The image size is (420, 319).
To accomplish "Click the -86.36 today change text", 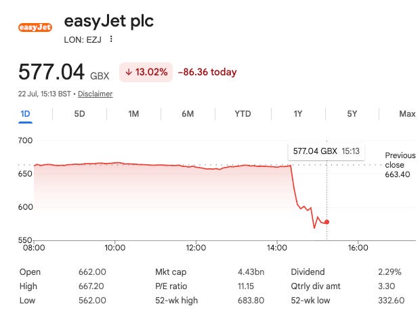I will (207, 72).
